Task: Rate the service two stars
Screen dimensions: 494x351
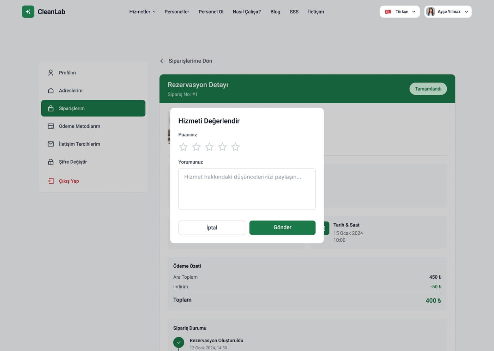Action: 196,147
